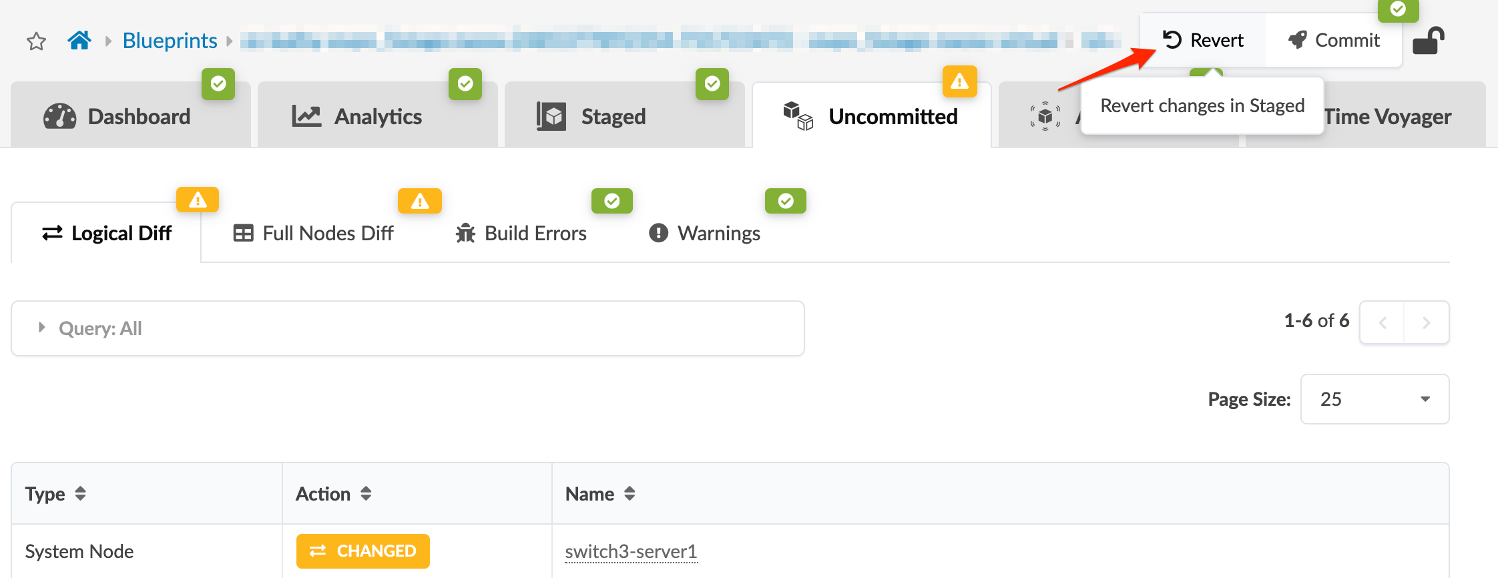Click the Uncommitted tab warning badge
Image resolution: width=1498 pixels, height=578 pixels.
[x=959, y=81]
